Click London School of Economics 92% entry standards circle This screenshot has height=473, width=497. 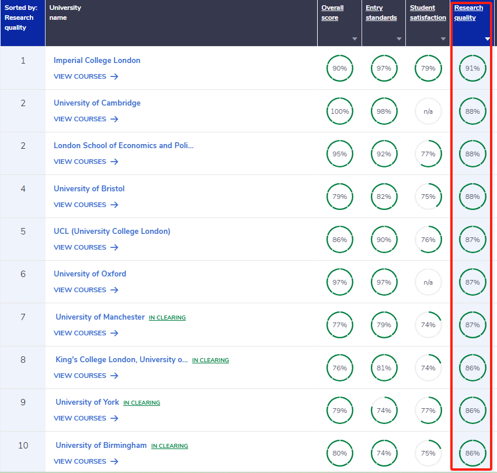384,154
